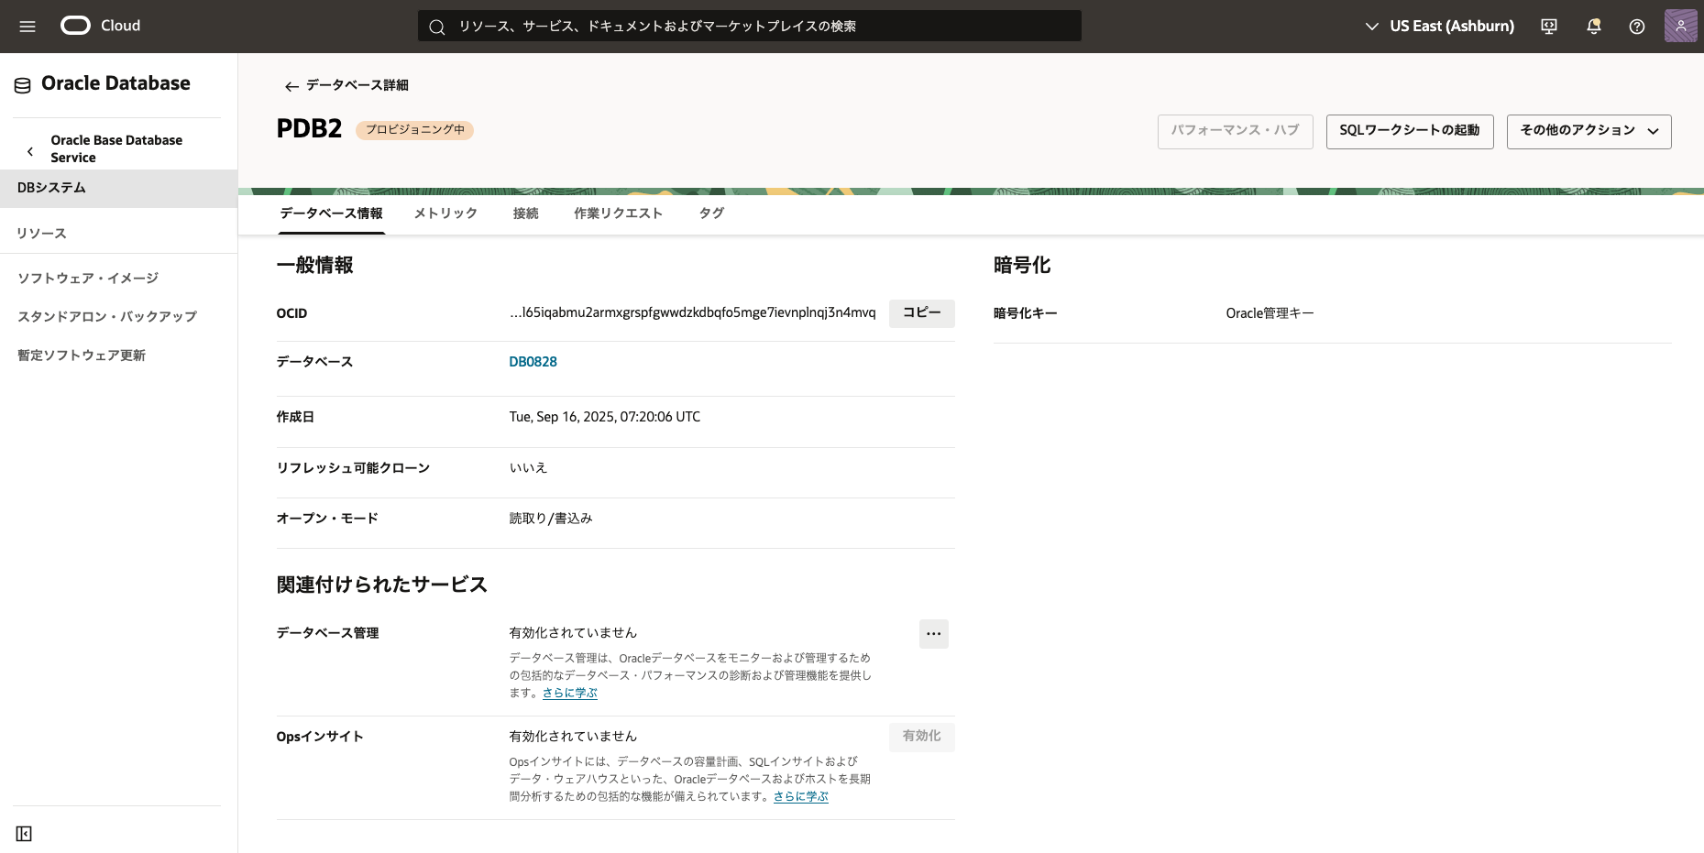Open the user profile avatar

(1680, 26)
